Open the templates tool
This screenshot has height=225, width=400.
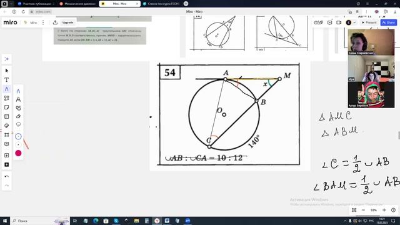pyautogui.click(x=7, y=116)
